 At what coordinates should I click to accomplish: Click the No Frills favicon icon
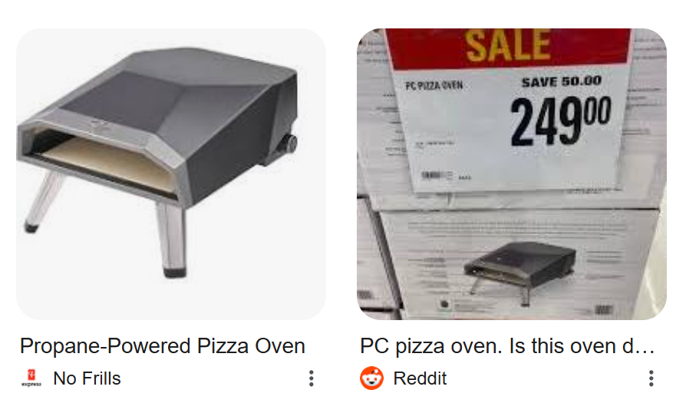(31, 378)
